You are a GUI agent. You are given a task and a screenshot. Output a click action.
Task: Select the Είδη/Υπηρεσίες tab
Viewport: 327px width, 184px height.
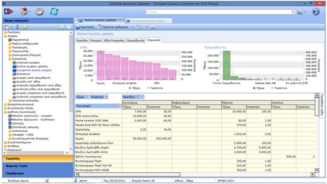pyautogui.click(x=114, y=40)
